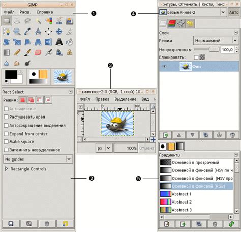The height and width of the screenshot is (232, 241).
Task: Select the Foreground Select tool
Action: coord(70,21)
